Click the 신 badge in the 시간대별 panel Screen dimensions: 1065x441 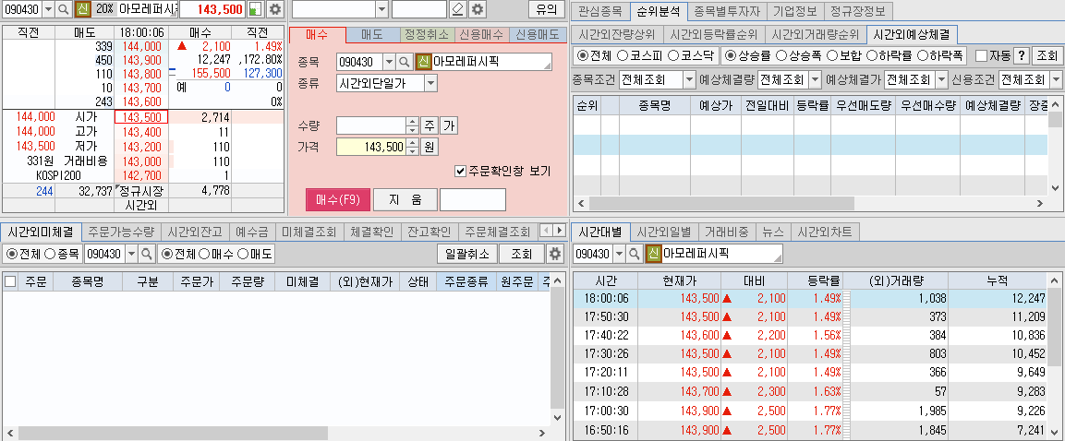point(653,254)
